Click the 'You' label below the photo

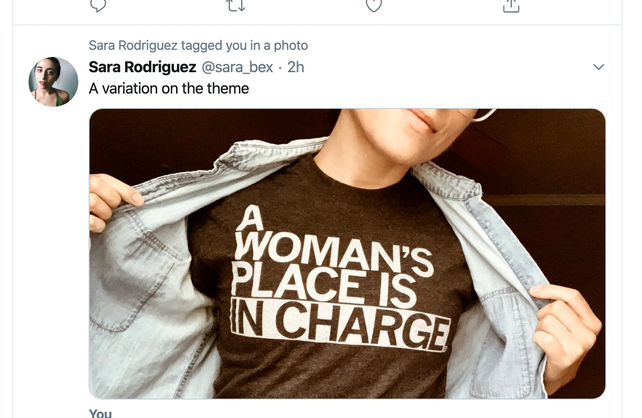[x=100, y=413]
